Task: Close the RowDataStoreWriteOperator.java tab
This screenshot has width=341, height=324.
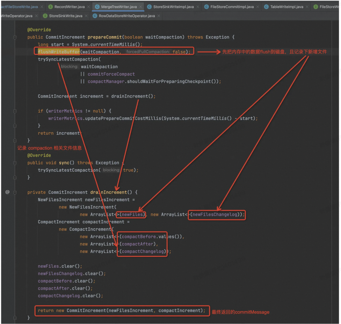Action: pyautogui.click(x=159, y=16)
